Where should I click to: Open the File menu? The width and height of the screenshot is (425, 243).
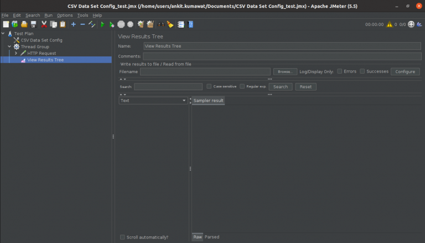pyautogui.click(x=5, y=15)
